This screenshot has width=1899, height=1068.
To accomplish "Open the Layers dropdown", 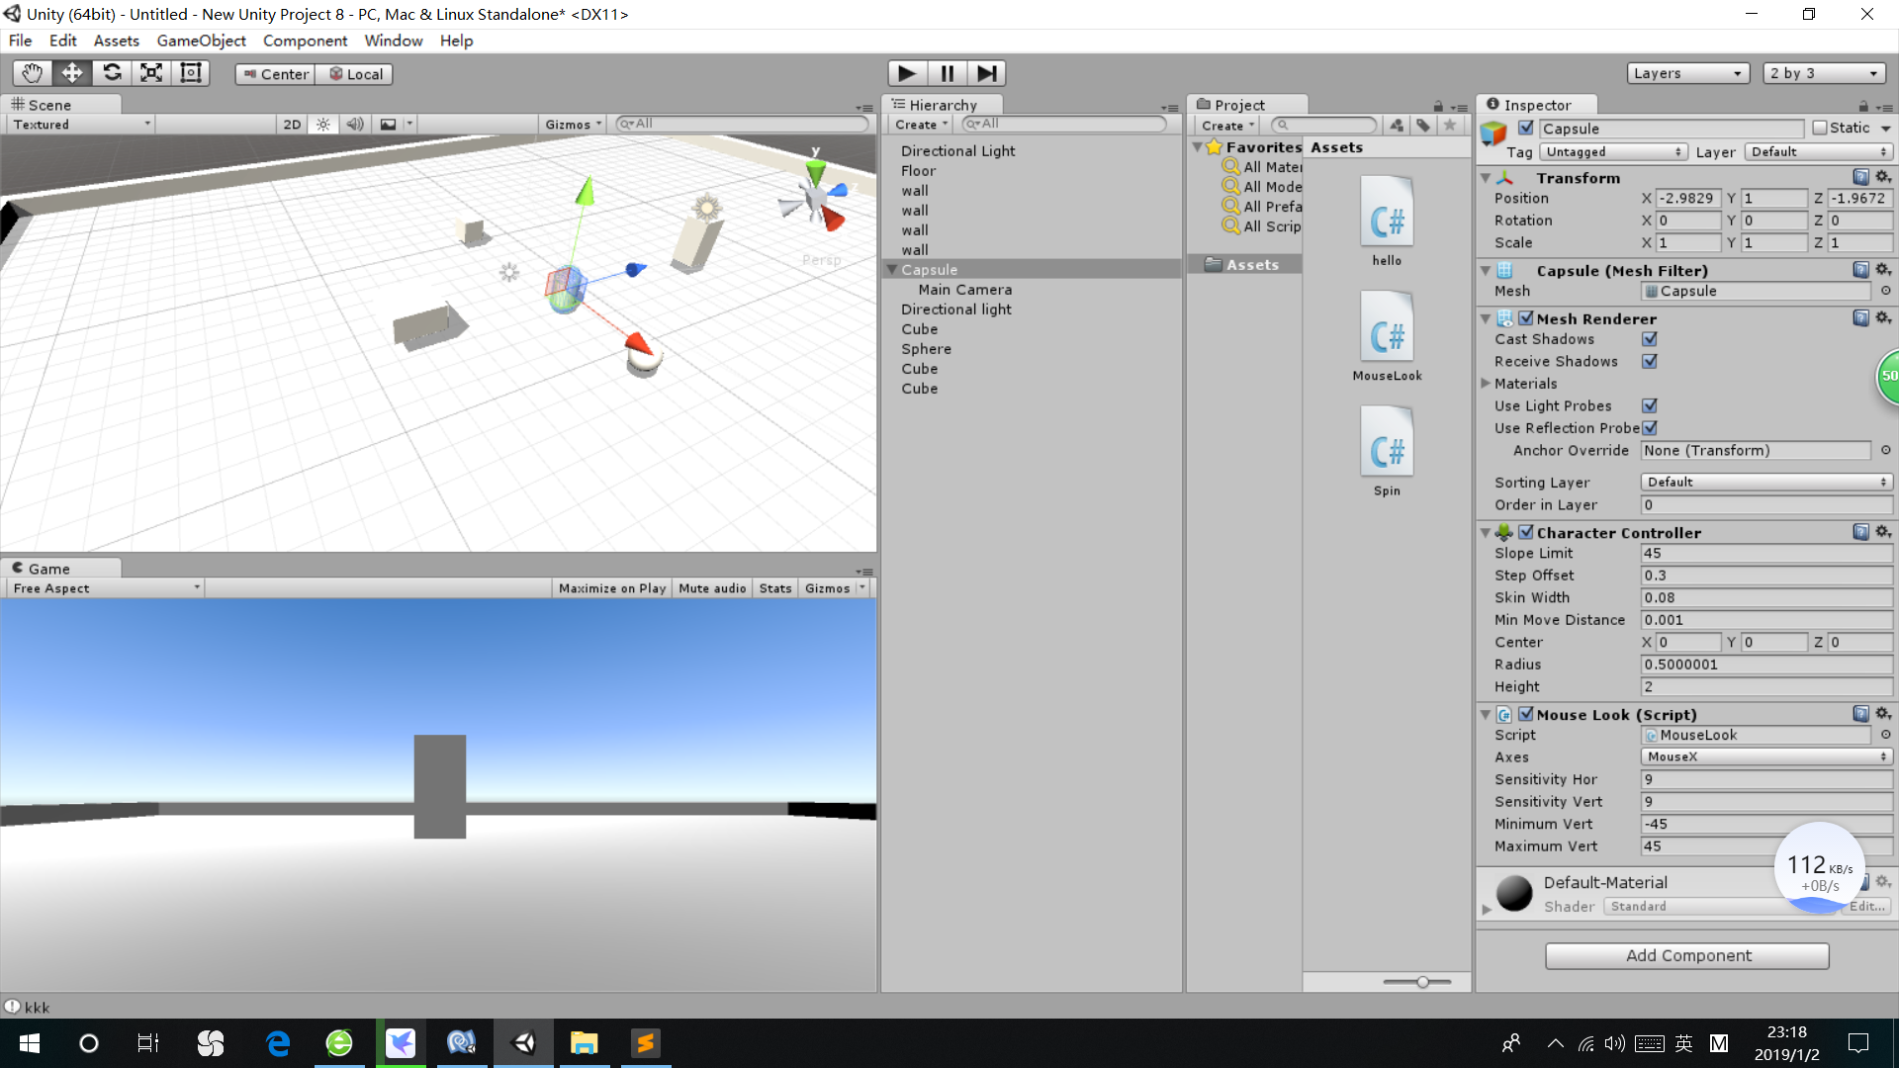I will [x=1687, y=72].
